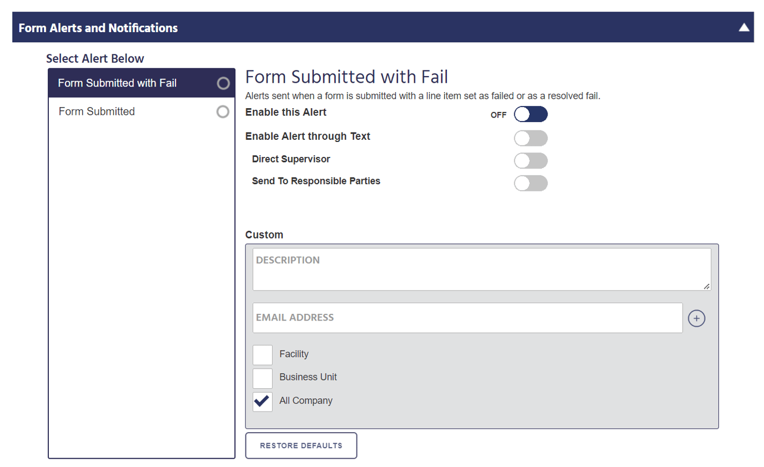
Task: Click the Email Address input field
Action: [466, 318]
